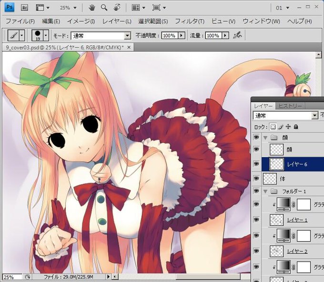324x282 pixels.
Task: Open the 編集(E) menu
Action: point(51,21)
